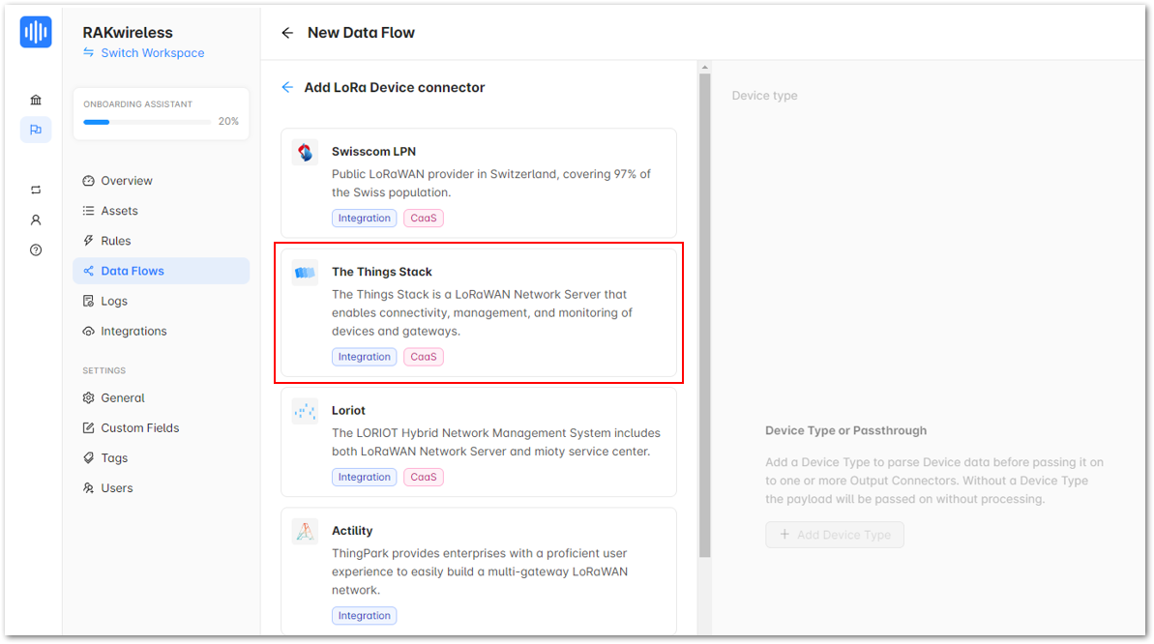Image resolution: width=1154 pixels, height=644 pixels.
Task: Click the Loriot logo icon
Action: pyautogui.click(x=305, y=411)
